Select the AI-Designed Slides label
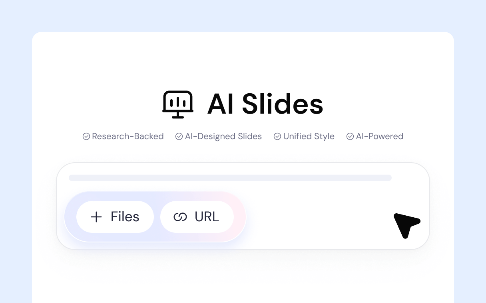The image size is (486, 303). click(x=223, y=136)
